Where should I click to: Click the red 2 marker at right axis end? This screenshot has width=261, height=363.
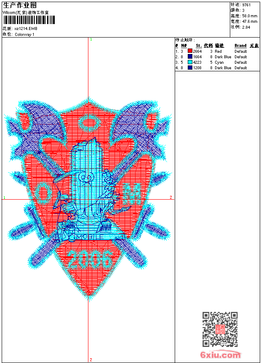pyautogui.click(x=171, y=197)
